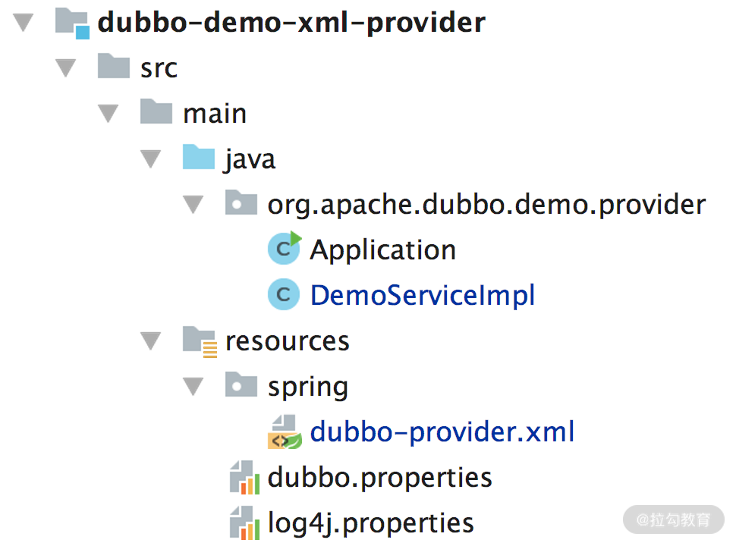Select the log4j.properties file name
This screenshot has width=736, height=543.
370,523
